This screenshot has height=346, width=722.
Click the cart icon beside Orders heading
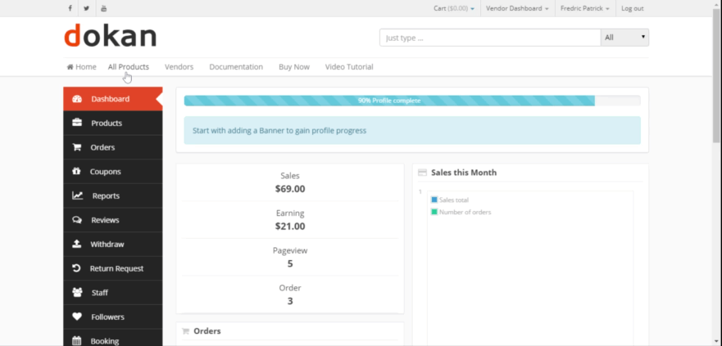[186, 330]
